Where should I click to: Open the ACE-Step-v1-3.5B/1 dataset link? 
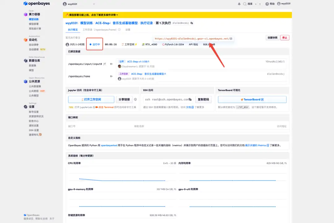tap(138, 62)
